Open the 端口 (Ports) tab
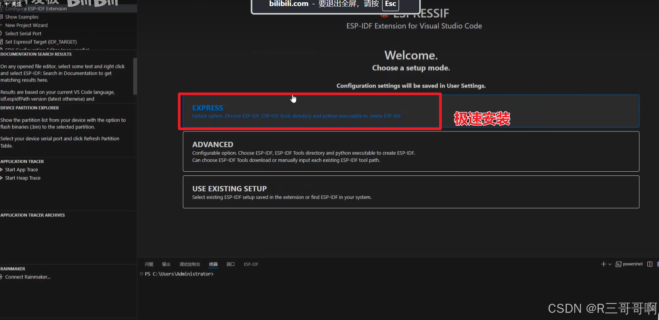 click(x=231, y=264)
